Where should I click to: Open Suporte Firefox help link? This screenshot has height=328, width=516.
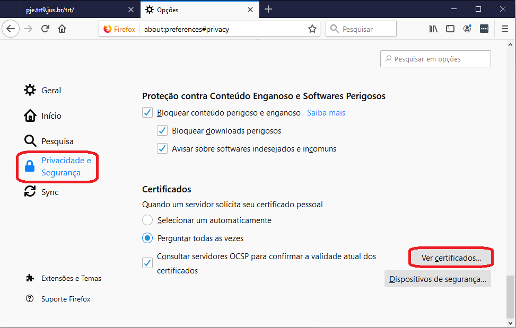pos(58,299)
